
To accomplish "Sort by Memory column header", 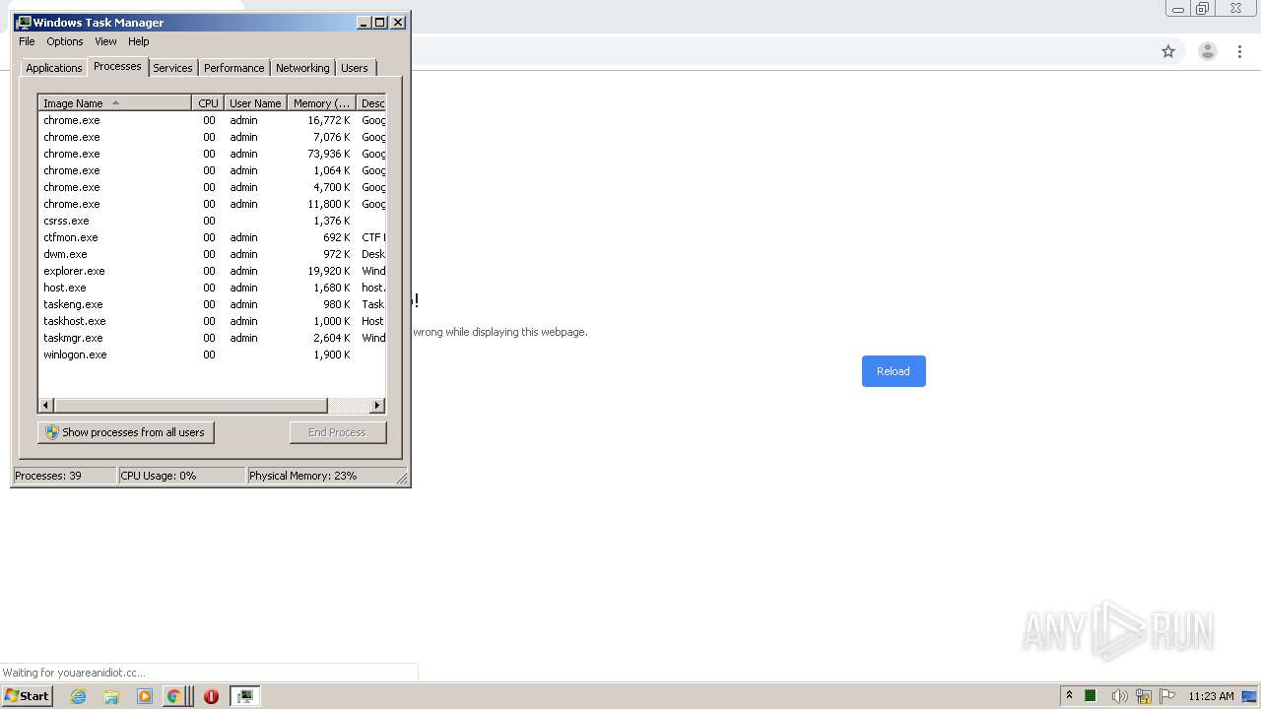I will (321, 103).
